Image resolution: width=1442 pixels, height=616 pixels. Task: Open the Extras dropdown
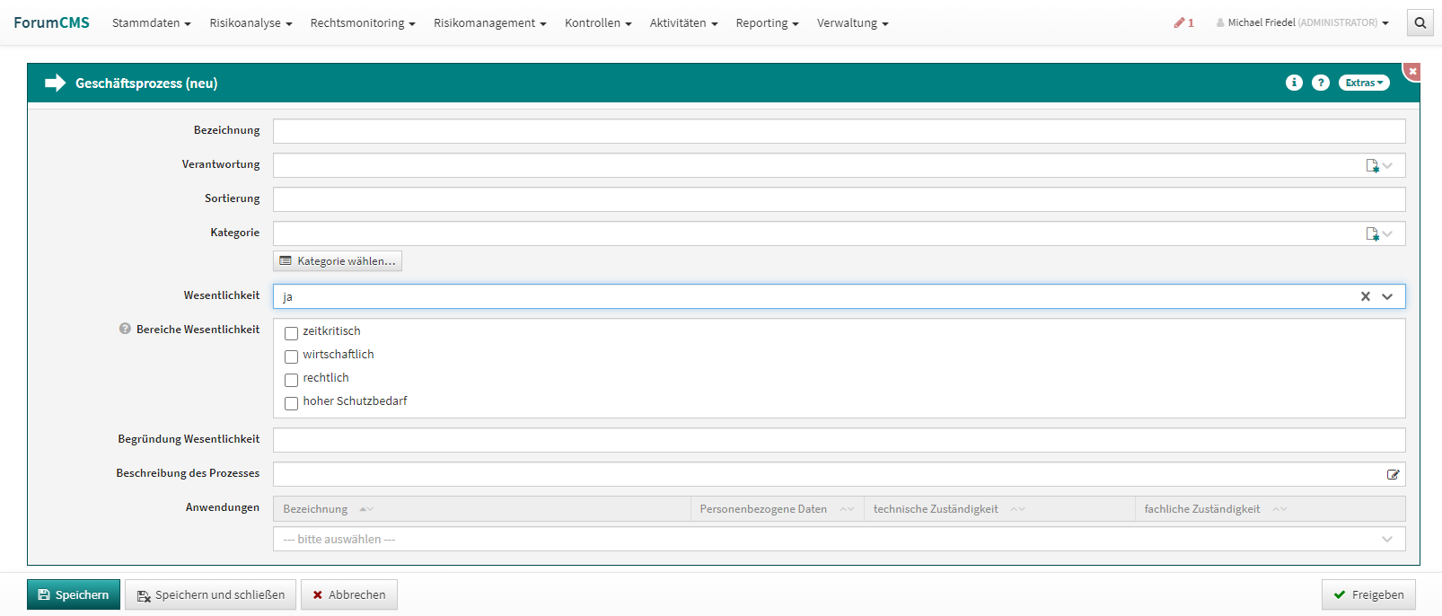click(1363, 83)
